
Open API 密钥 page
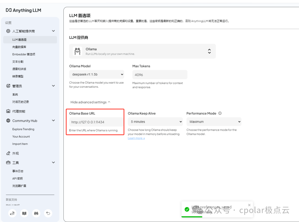click(17, 178)
